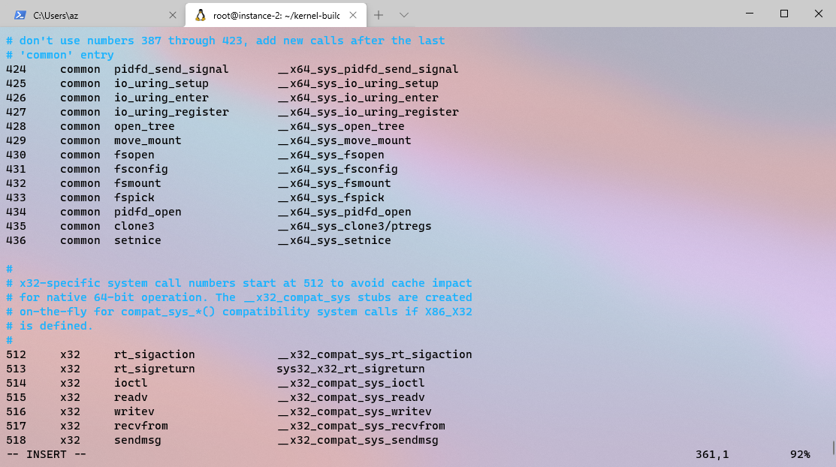Click the __x32_compat_sys_rt_sigaction text
The image size is (836, 467).
coord(373,354)
